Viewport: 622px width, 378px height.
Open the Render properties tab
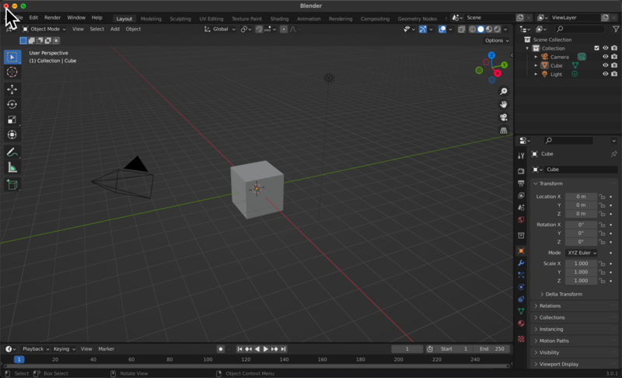(521, 171)
